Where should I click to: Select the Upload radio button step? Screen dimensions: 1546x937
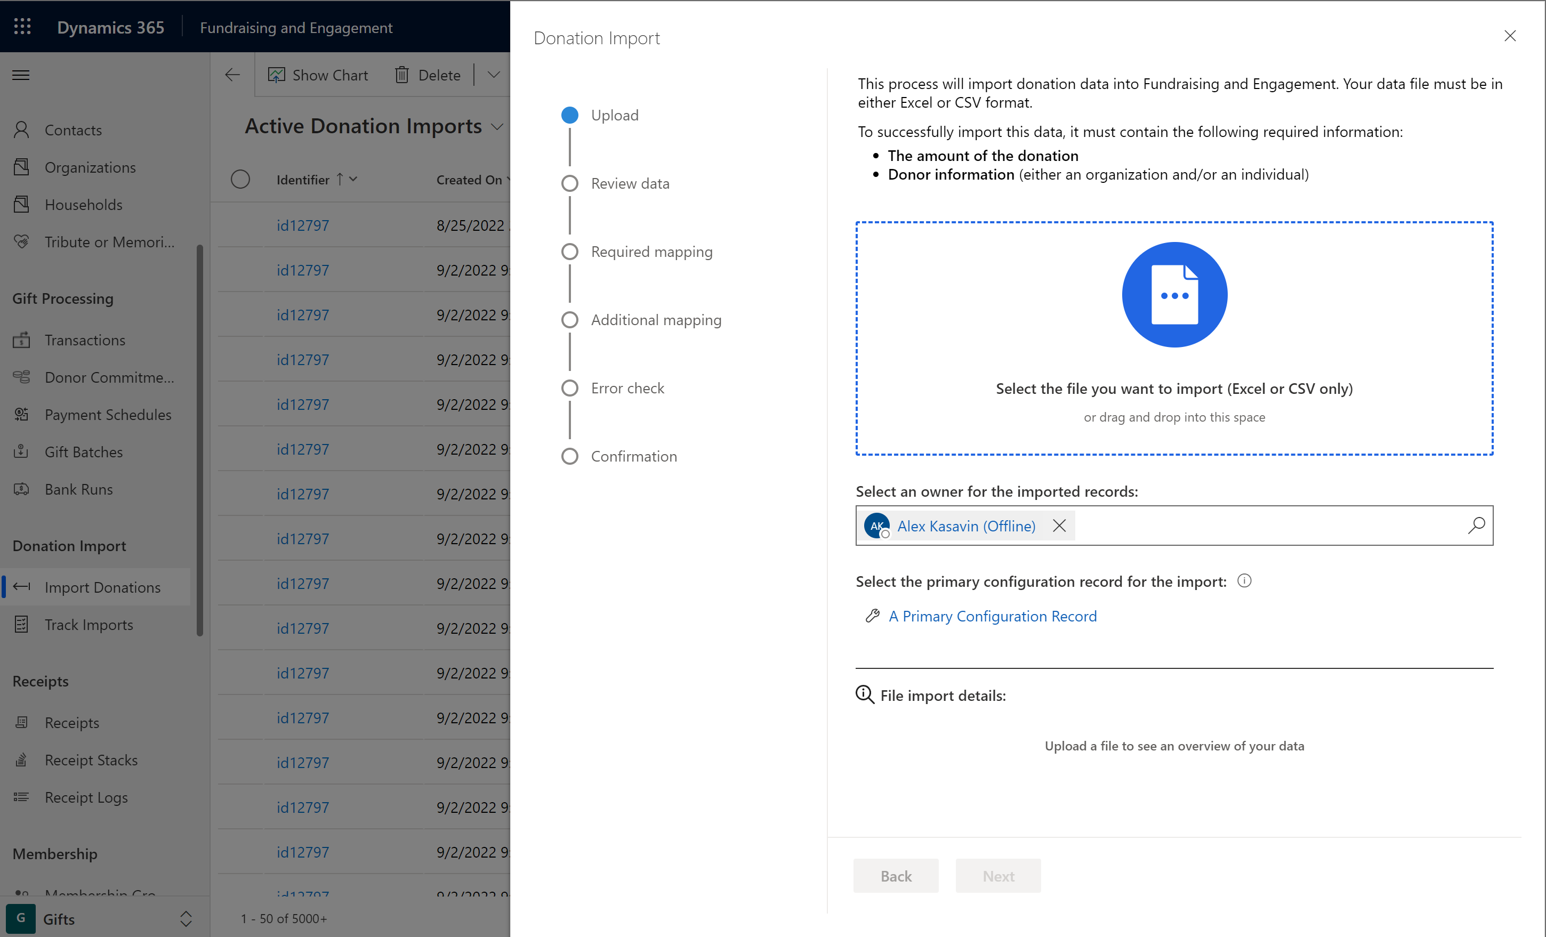point(569,115)
